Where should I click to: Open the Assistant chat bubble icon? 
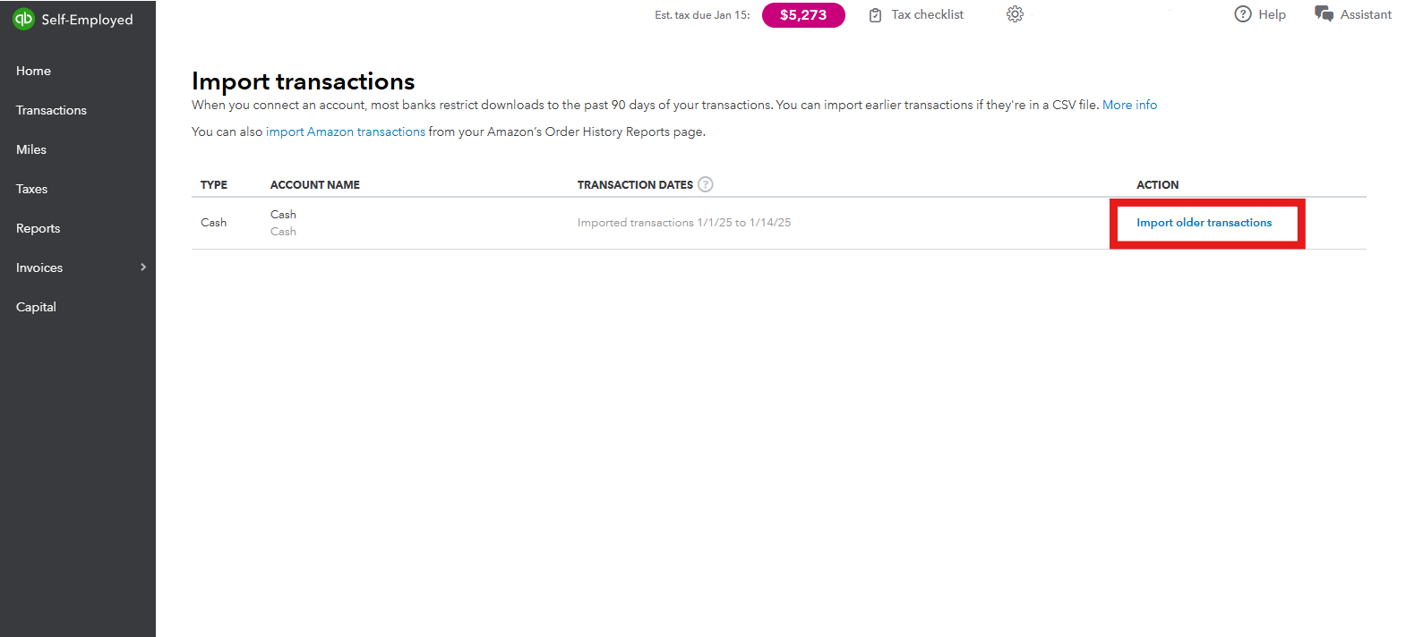coord(1324,14)
